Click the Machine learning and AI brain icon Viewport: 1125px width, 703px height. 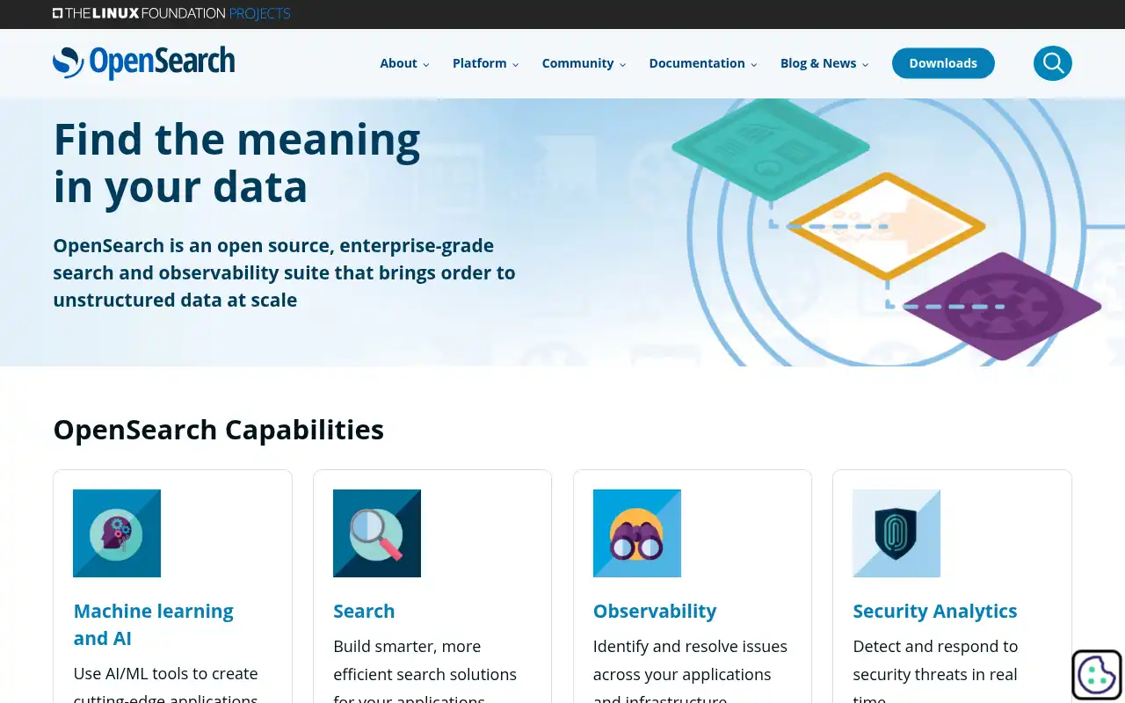coord(117,533)
